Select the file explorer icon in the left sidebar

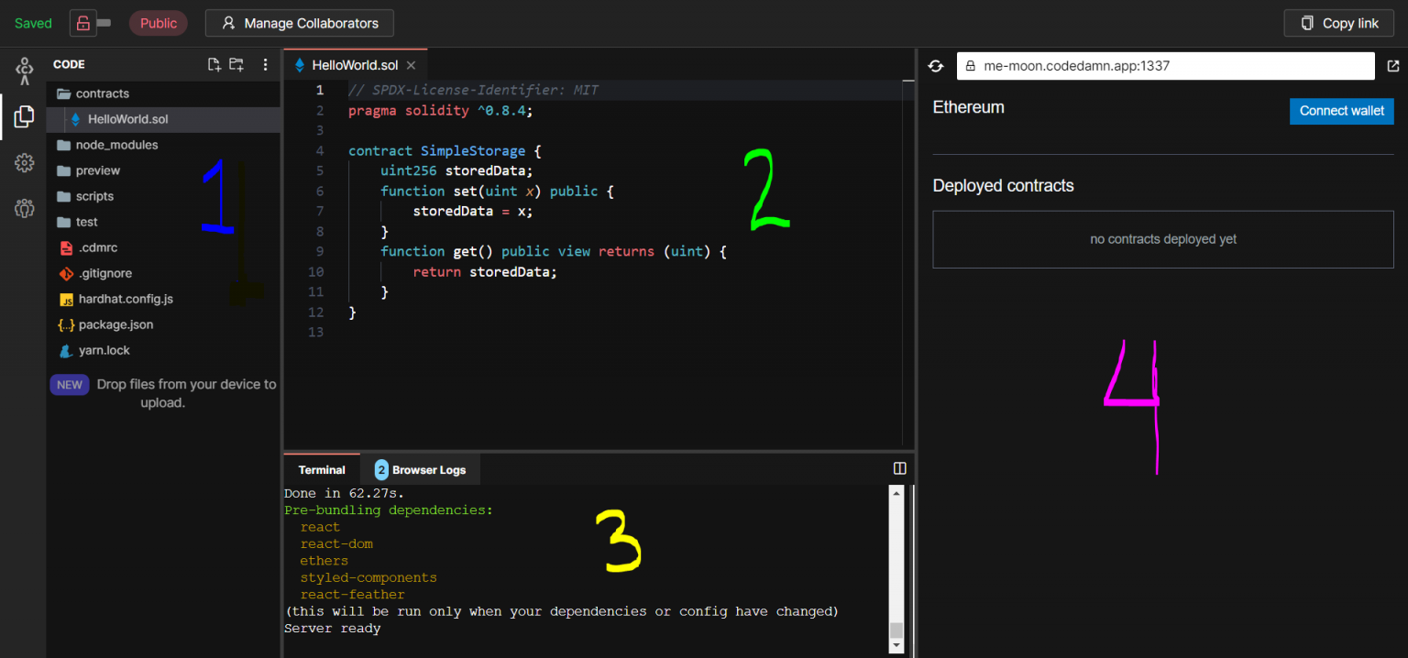(24, 116)
